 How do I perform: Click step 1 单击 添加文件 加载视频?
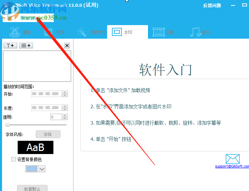120,91
